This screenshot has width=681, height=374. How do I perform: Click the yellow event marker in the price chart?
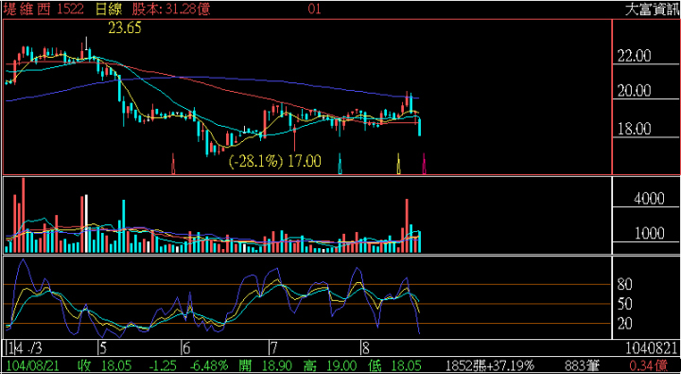tap(399, 164)
